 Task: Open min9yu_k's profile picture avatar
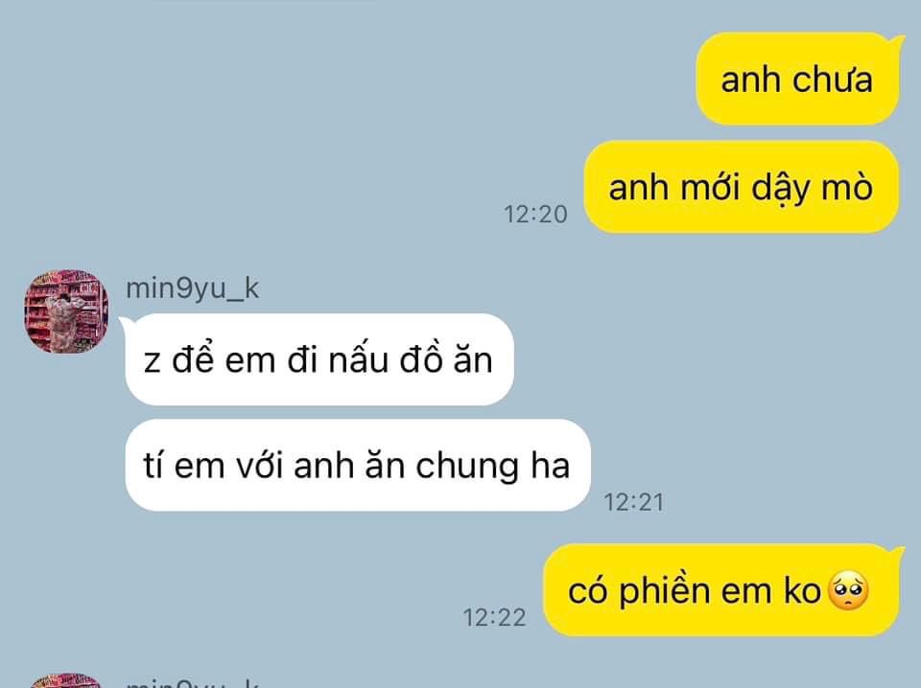pyautogui.click(x=66, y=311)
